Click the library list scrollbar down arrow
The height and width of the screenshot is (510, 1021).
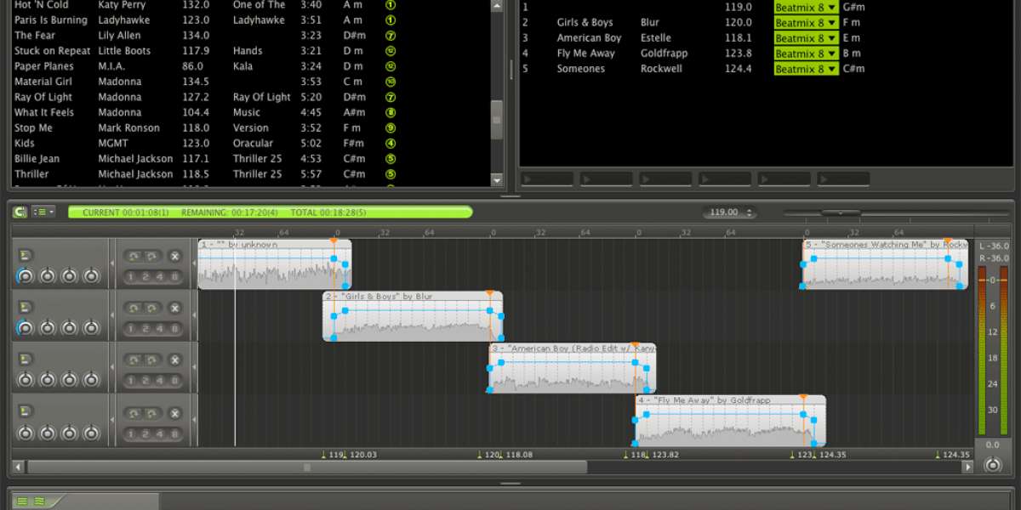click(x=498, y=180)
